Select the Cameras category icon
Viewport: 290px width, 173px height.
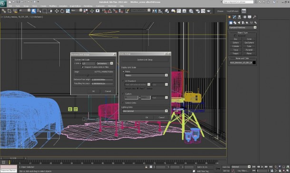pos(243,23)
